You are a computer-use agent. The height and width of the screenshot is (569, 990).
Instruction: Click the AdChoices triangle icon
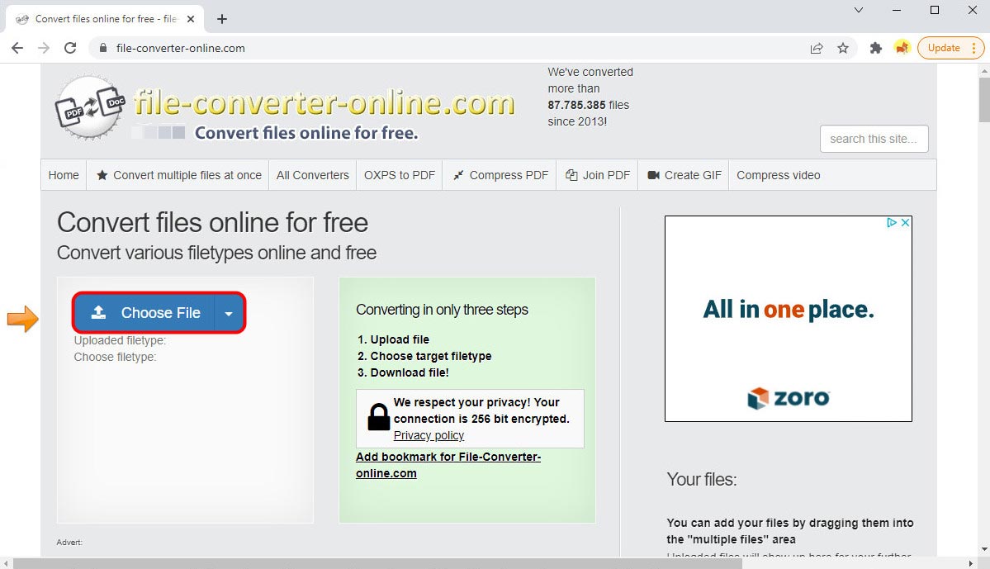point(892,222)
